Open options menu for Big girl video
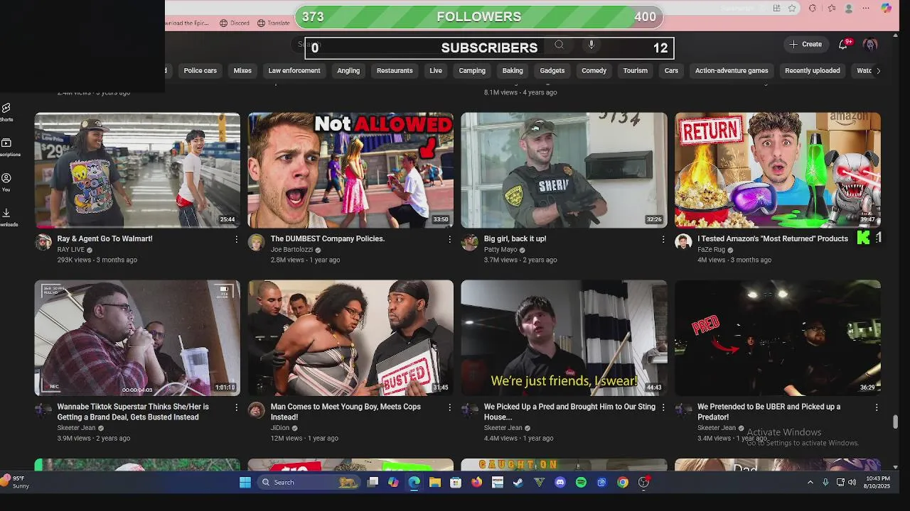 663,240
